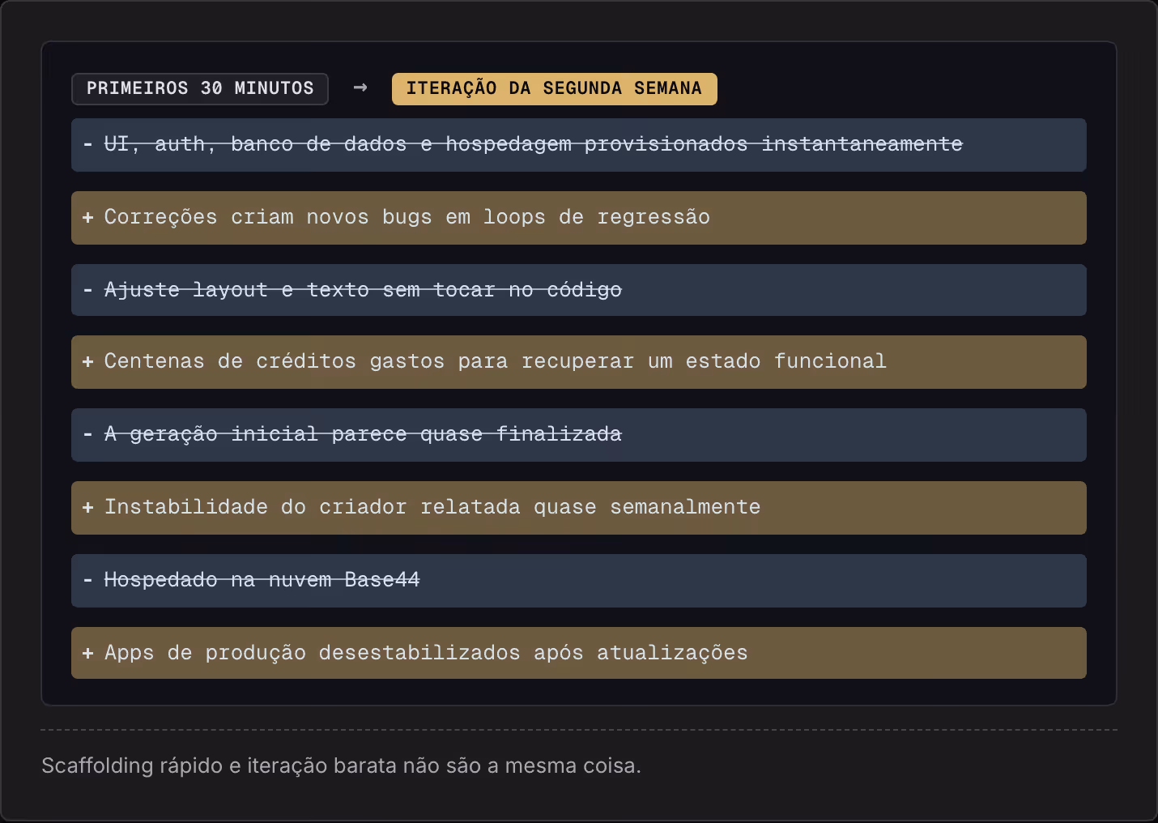This screenshot has height=823, width=1158.
Task: Click the minus sign before 'Ajuste layout'
Action: click(x=87, y=290)
